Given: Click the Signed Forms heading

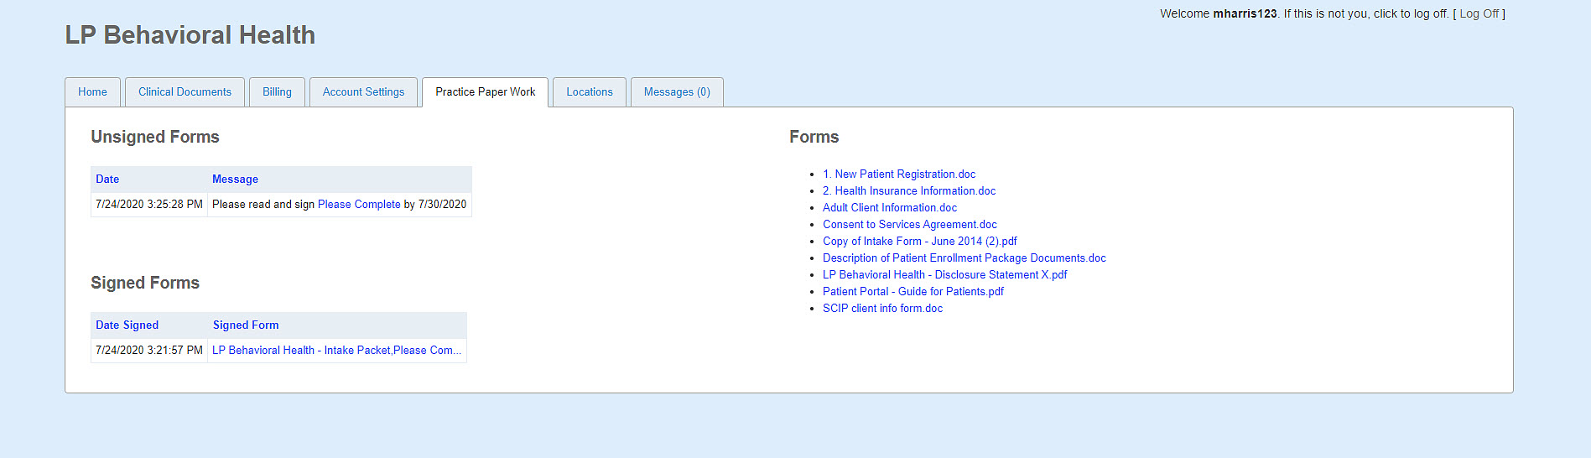Looking at the screenshot, I should pyautogui.click(x=145, y=284).
